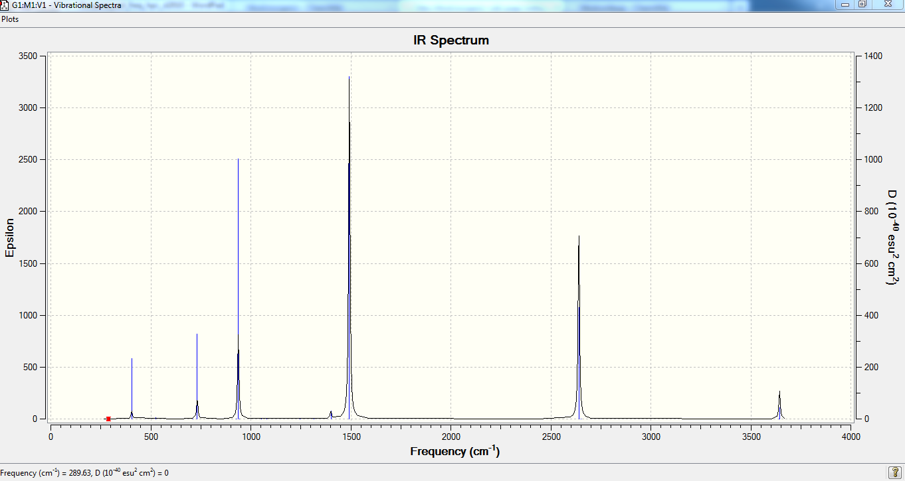Click the help question mark icon
Screen dimensions: 905x481
pos(894,472)
